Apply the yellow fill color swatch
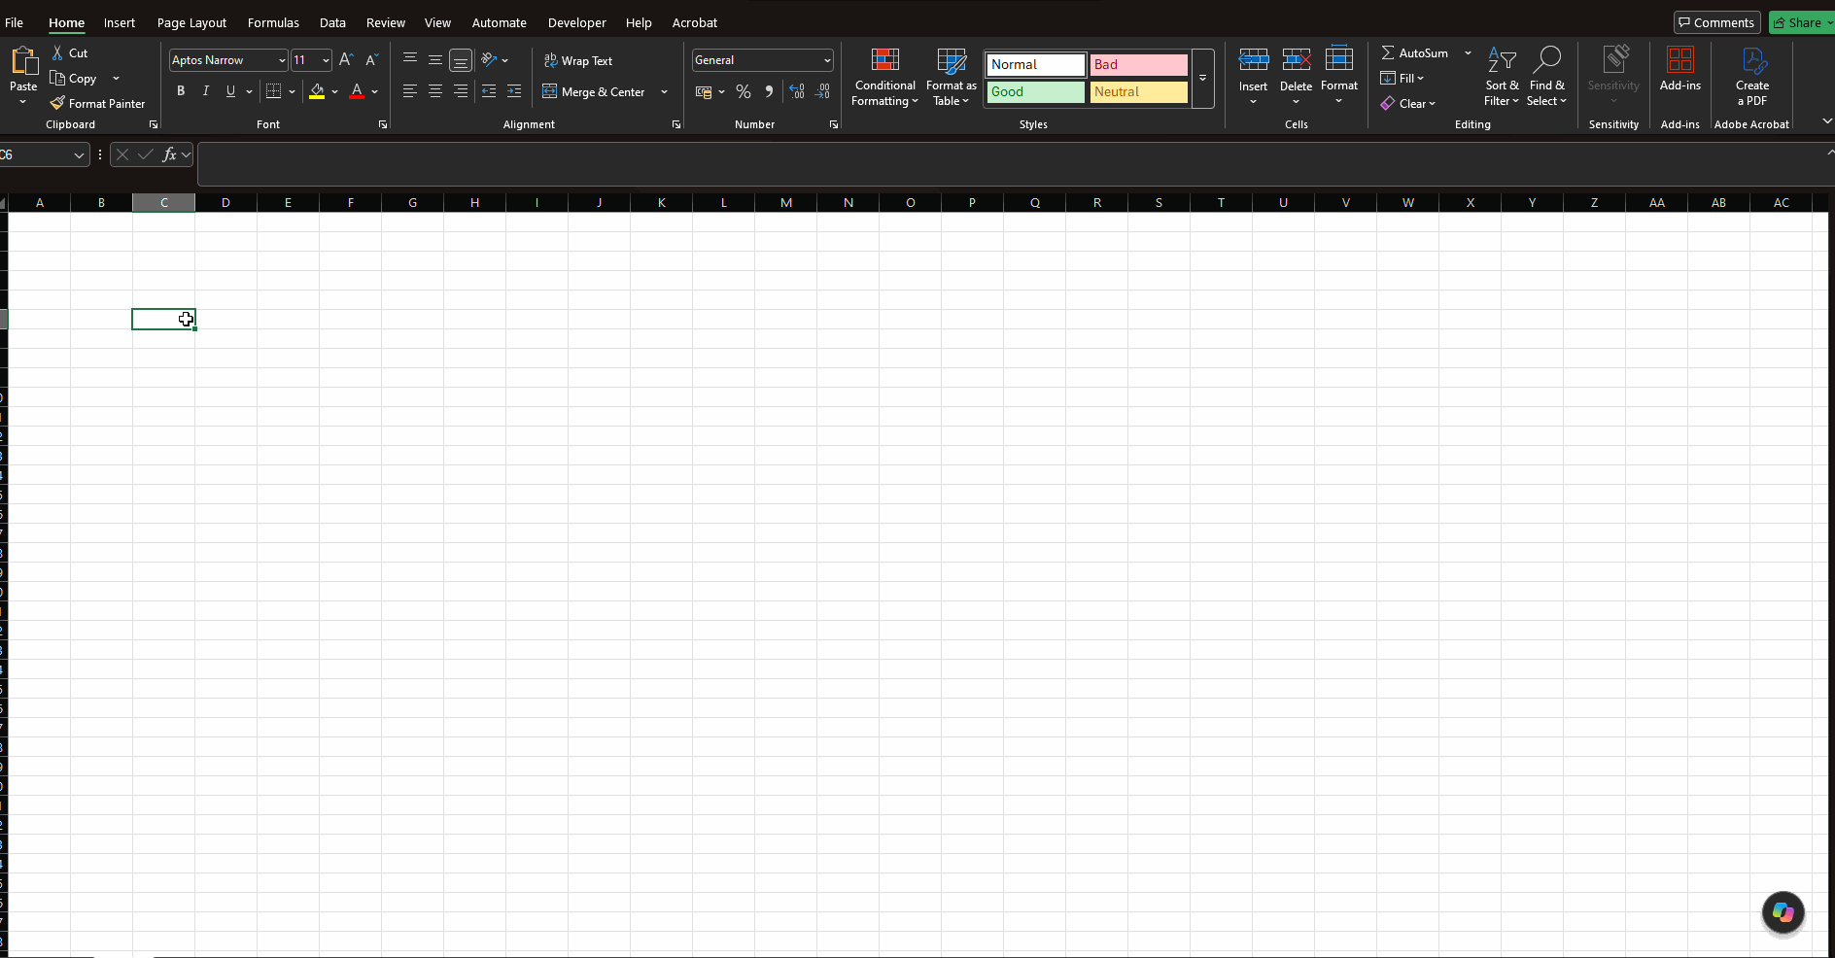 pos(317,91)
